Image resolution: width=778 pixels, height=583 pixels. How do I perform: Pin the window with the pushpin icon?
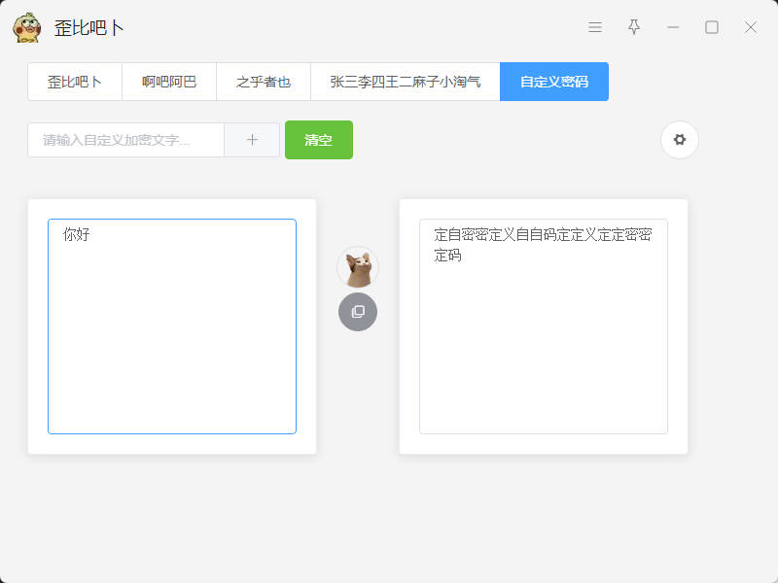[634, 27]
